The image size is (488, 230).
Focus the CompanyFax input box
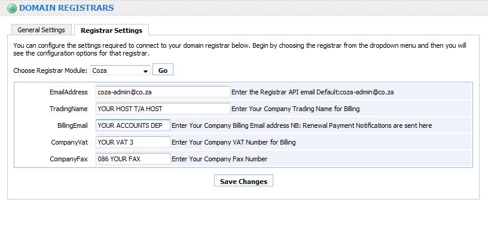pyautogui.click(x=133, y=159)
